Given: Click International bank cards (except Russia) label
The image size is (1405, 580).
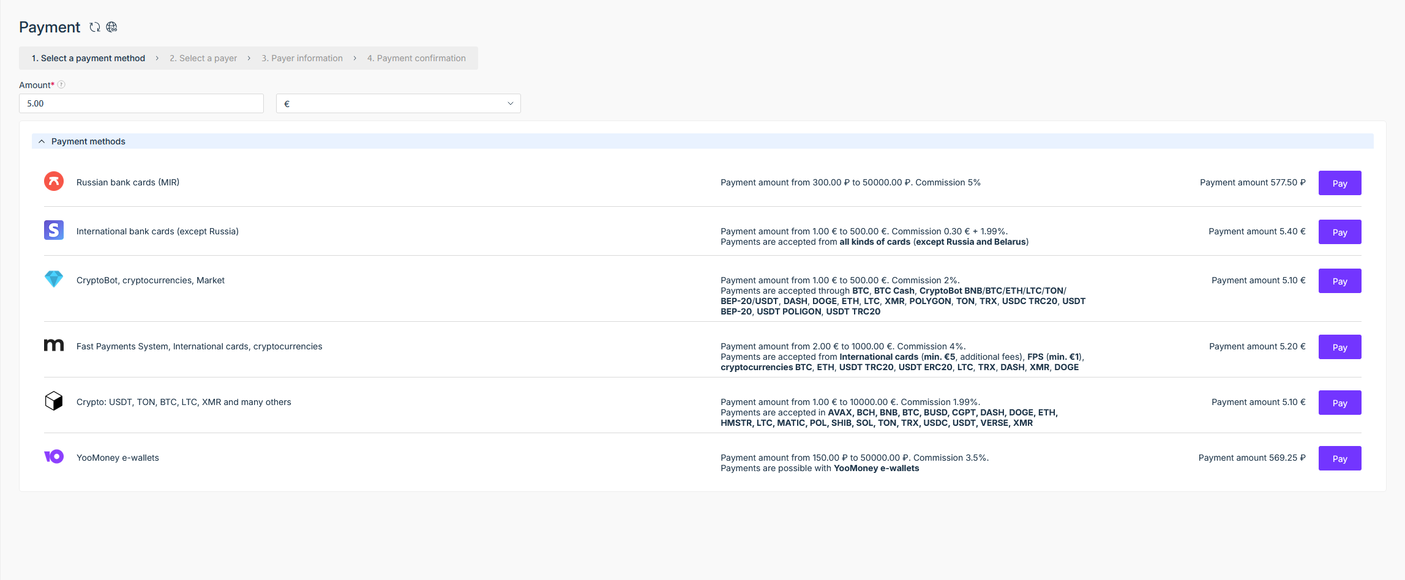Looking at the screenshot, I should [157, 231].
